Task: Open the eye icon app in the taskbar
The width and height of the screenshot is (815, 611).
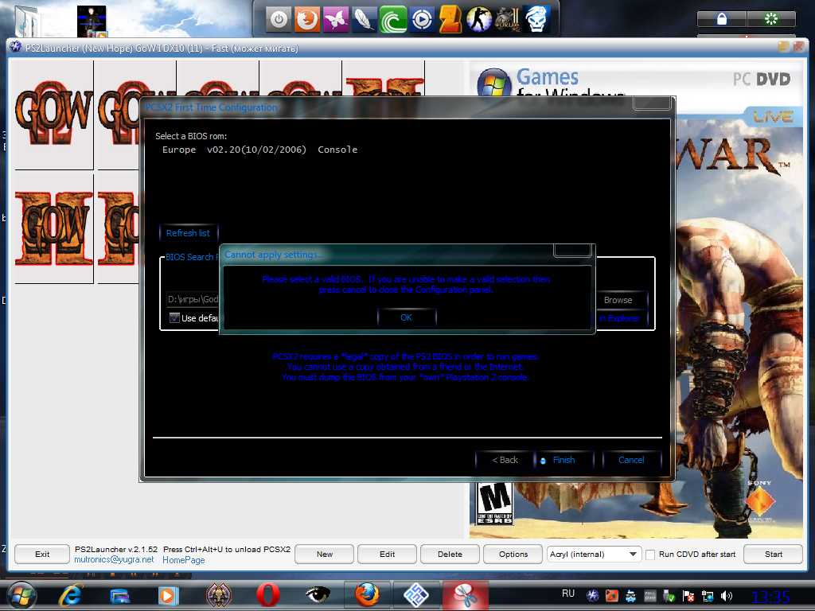Action: [318, 594]
